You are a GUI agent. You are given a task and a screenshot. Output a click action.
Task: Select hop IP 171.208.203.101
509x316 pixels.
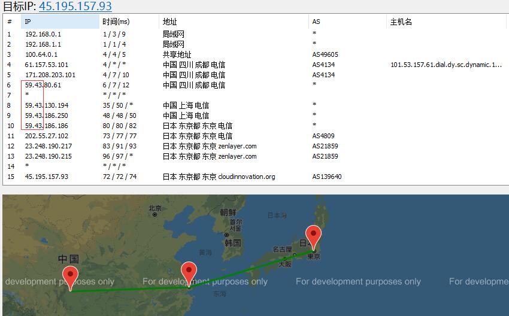click(50, 75)
